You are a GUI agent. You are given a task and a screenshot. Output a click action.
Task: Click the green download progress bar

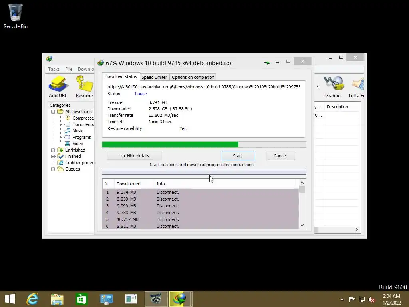[204, 144]
